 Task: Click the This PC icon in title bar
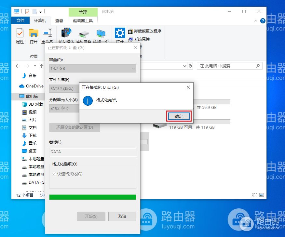[17, 12]
